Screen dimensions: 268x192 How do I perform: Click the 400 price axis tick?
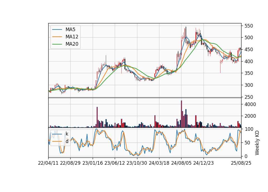249,61
